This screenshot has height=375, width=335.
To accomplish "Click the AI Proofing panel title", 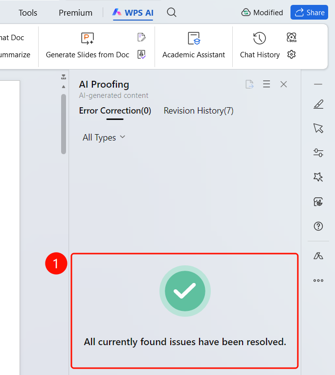I will [104, 84].
